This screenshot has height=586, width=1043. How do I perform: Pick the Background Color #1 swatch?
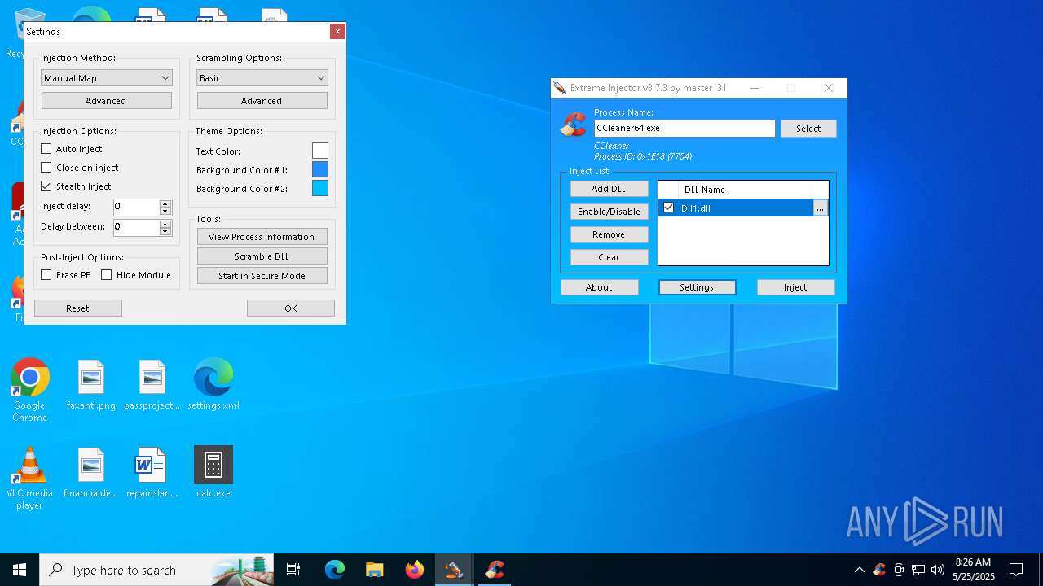(320, 169)
